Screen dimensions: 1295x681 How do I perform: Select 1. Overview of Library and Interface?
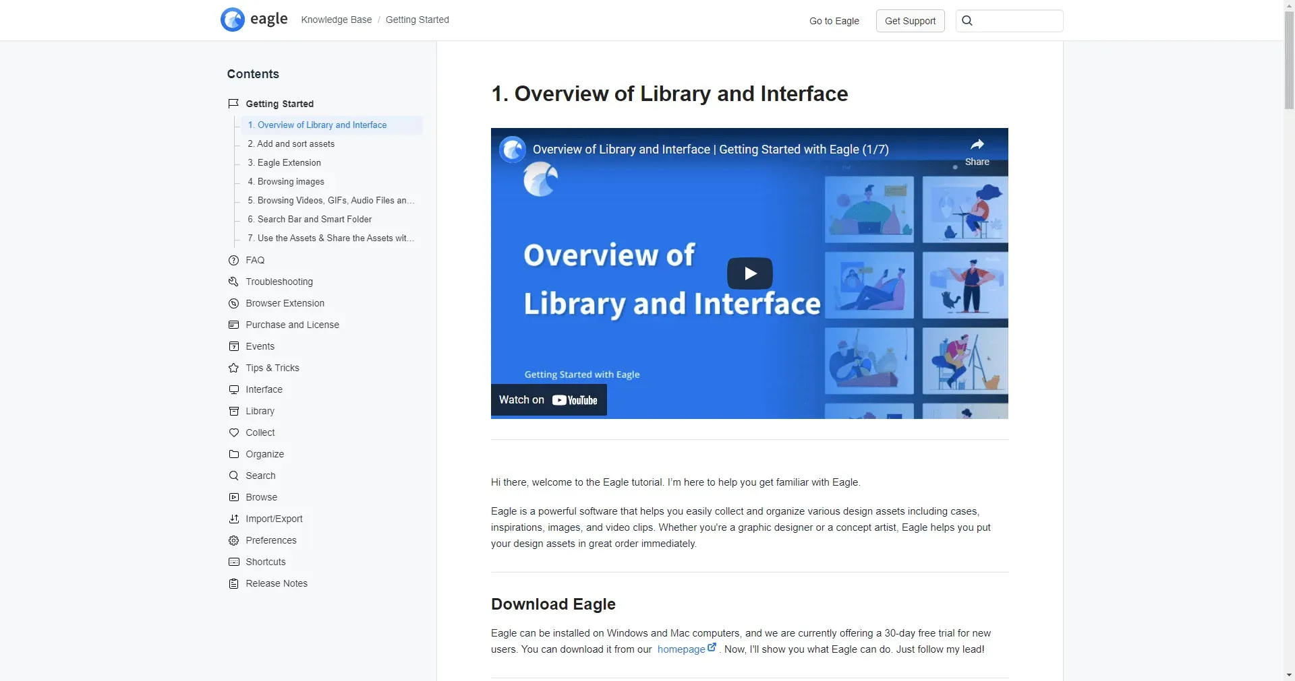click(332, 125)
